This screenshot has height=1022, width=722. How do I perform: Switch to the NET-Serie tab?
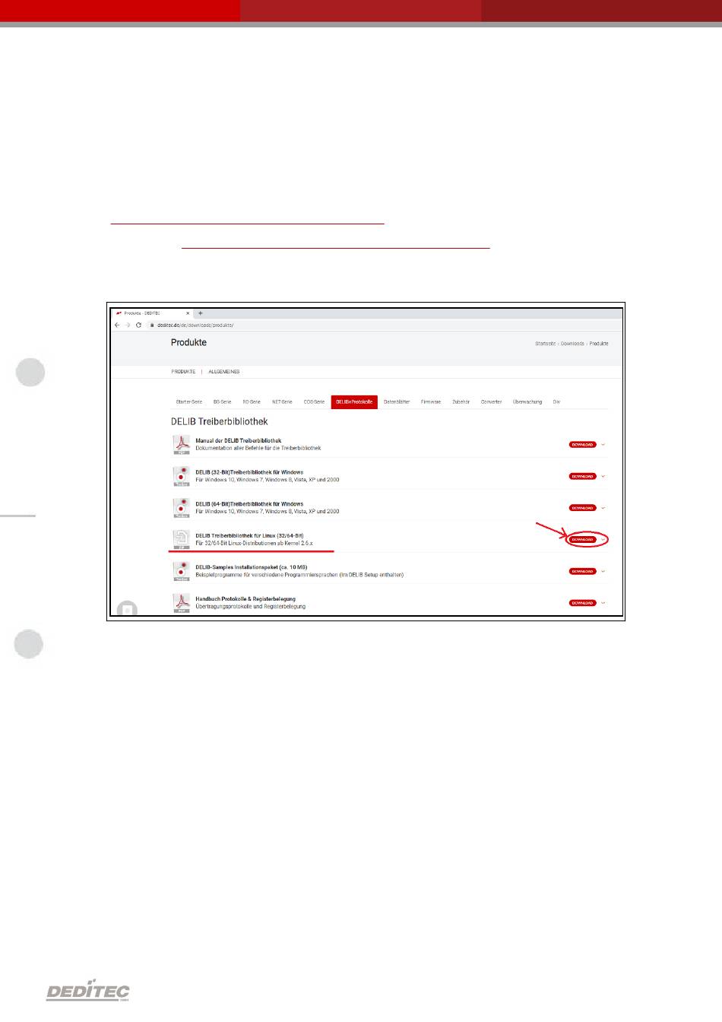pos(282,401)
